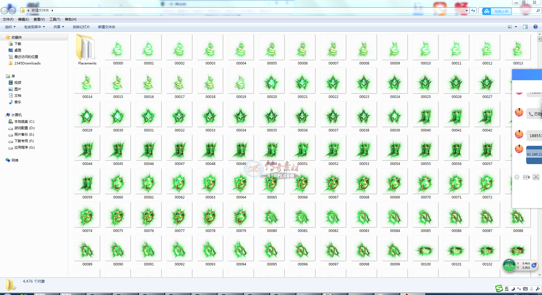The width and height of the screenshot is (542, 295).
Task: Open the 包含到库中 dropdown
Action: tap(34, 27)
